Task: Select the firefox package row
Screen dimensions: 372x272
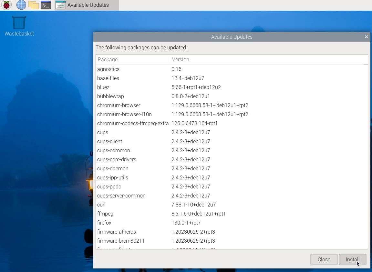Action: tap(232, 223)
